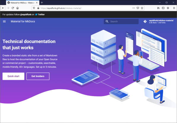Open the @squidfunk profile link

tap(26, 14)
